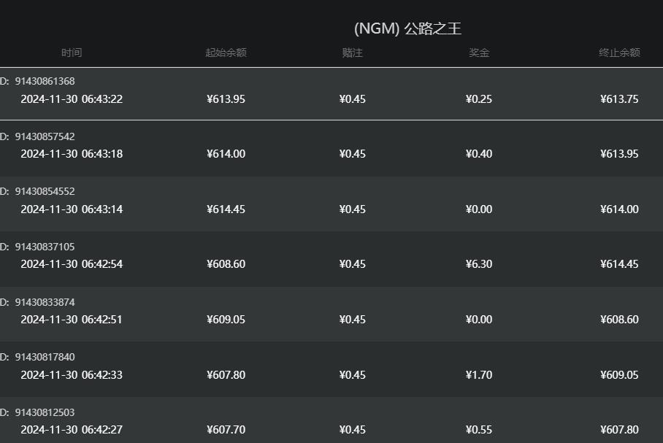Image resolution: width=663 pixels, height=443 pixels.
Task: Select the 赌注 column header
Action: (352, 53)
